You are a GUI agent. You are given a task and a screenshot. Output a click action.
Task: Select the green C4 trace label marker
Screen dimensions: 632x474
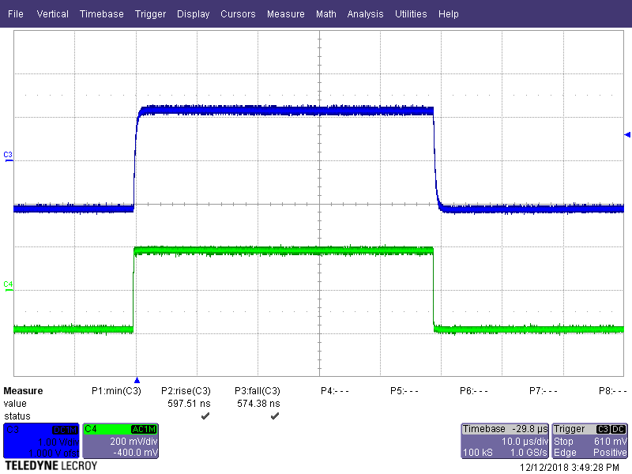8,286
